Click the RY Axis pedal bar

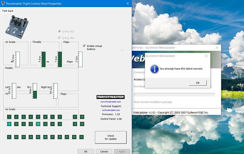click(x=14, y=91)
